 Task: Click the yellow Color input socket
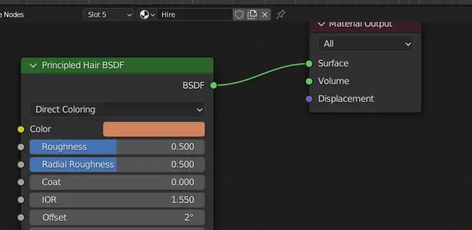[21, 130]
